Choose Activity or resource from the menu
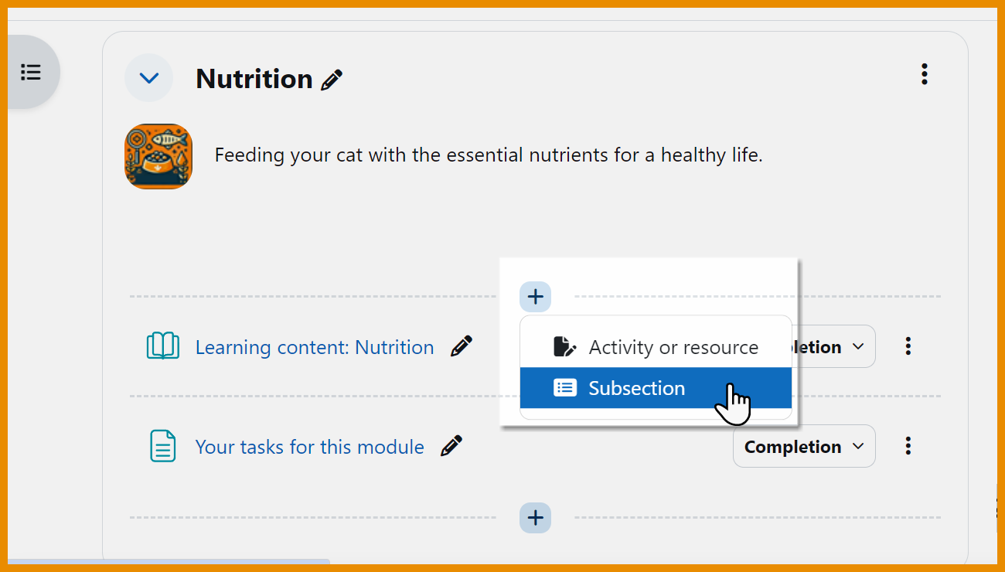 (673, 346)
